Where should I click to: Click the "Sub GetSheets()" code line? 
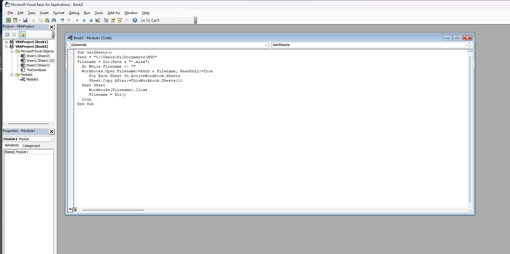(x=95, y=52)
